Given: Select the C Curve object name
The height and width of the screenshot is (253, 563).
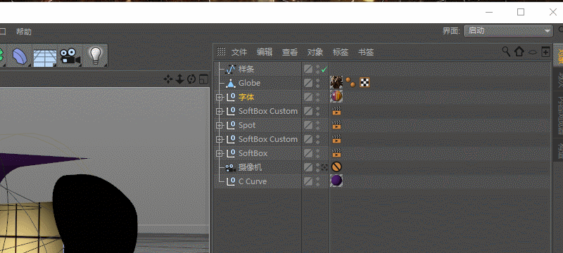Looking at the screenshot, I should 253,181.
